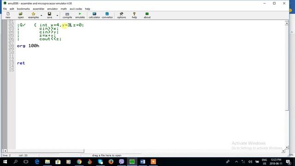Open the options tool icon
The image size is (295, 166).
[122, 15]
